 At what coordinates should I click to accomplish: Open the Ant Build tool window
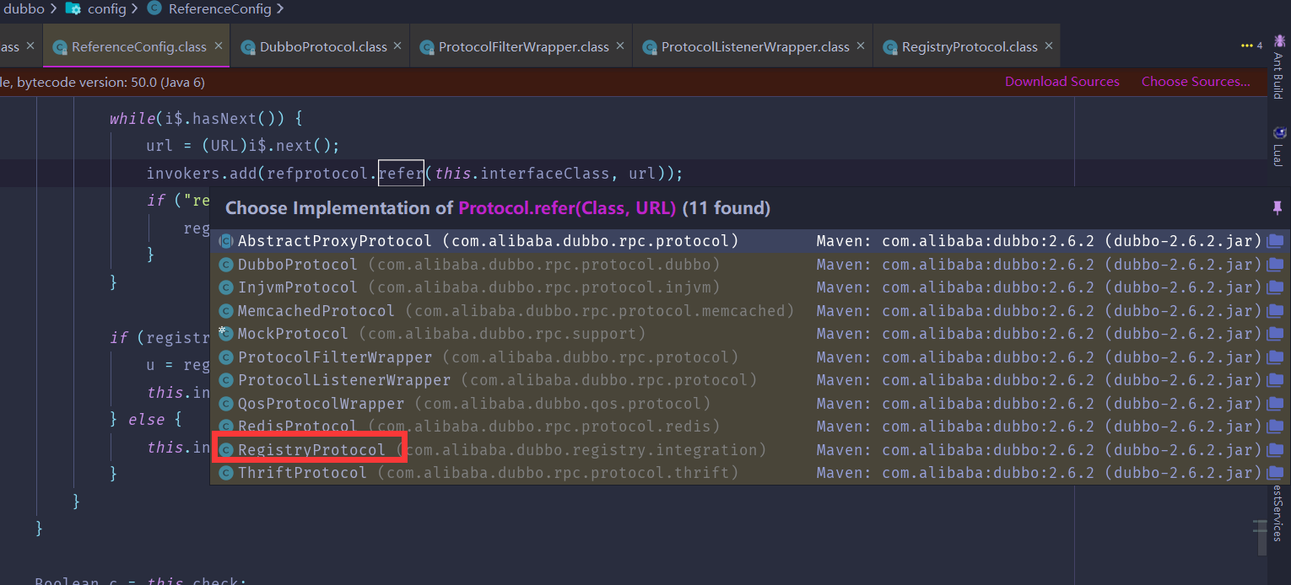click(1279, 66)
